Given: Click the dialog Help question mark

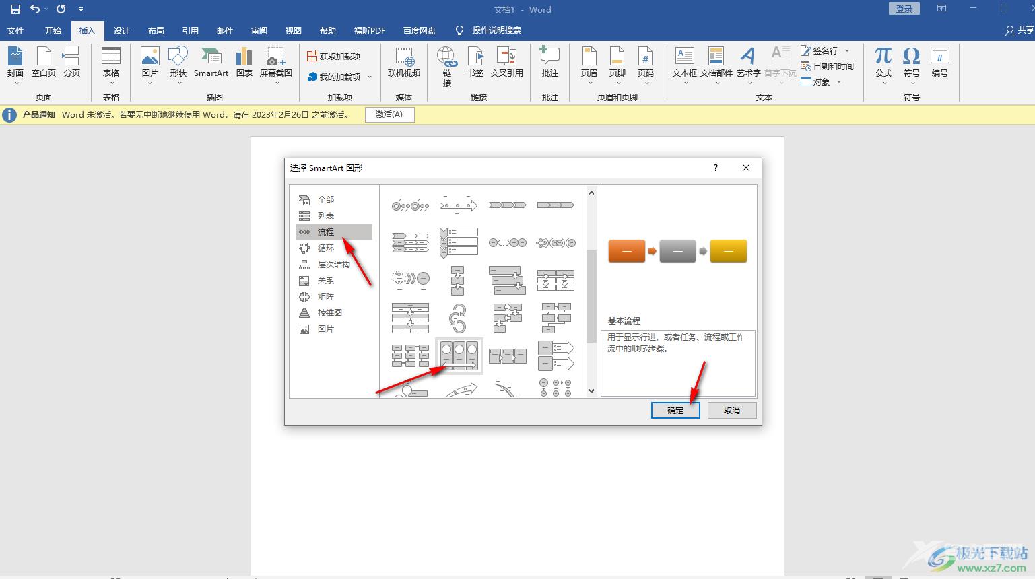Looking at the screenshot, I should pos(715,168).
